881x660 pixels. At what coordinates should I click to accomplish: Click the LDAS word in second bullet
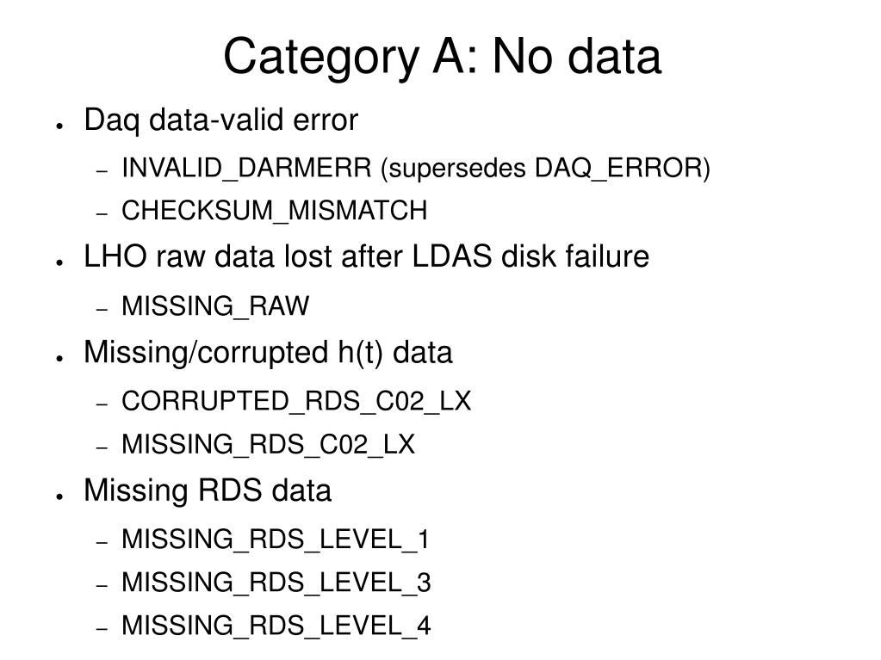(452, 256)
